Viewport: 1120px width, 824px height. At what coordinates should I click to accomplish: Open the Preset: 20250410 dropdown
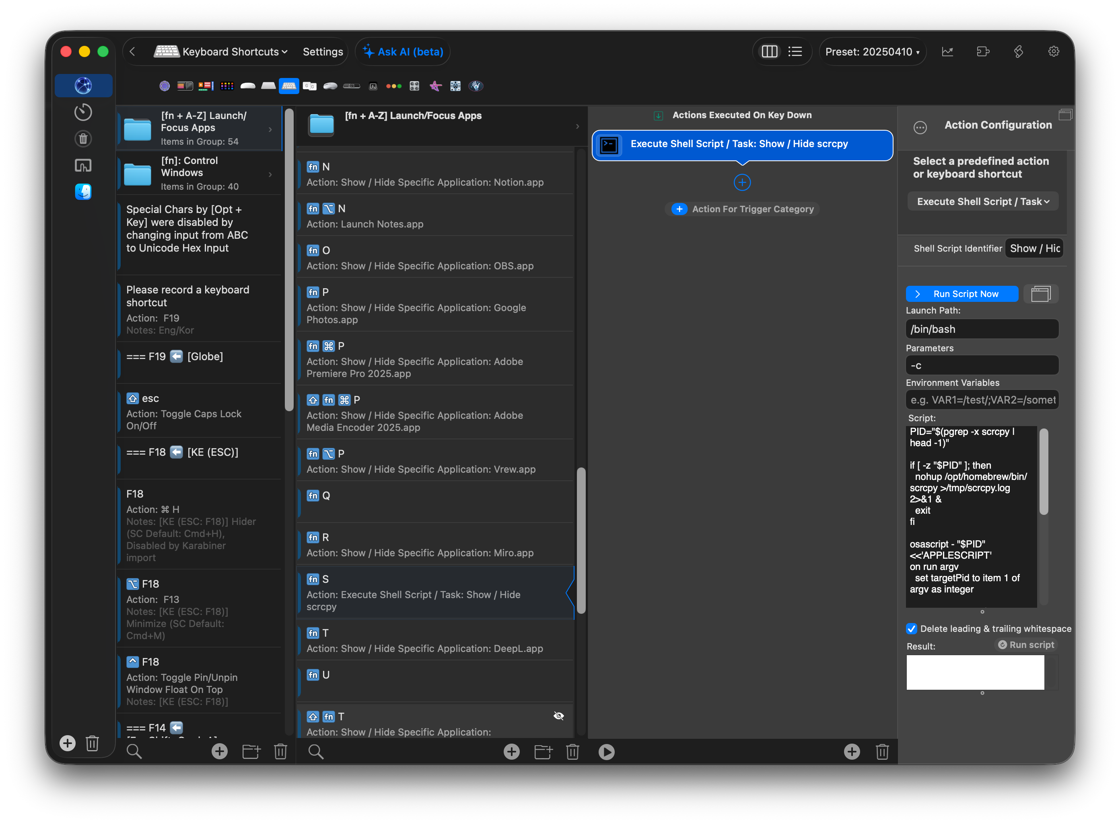tap(872, 51)
